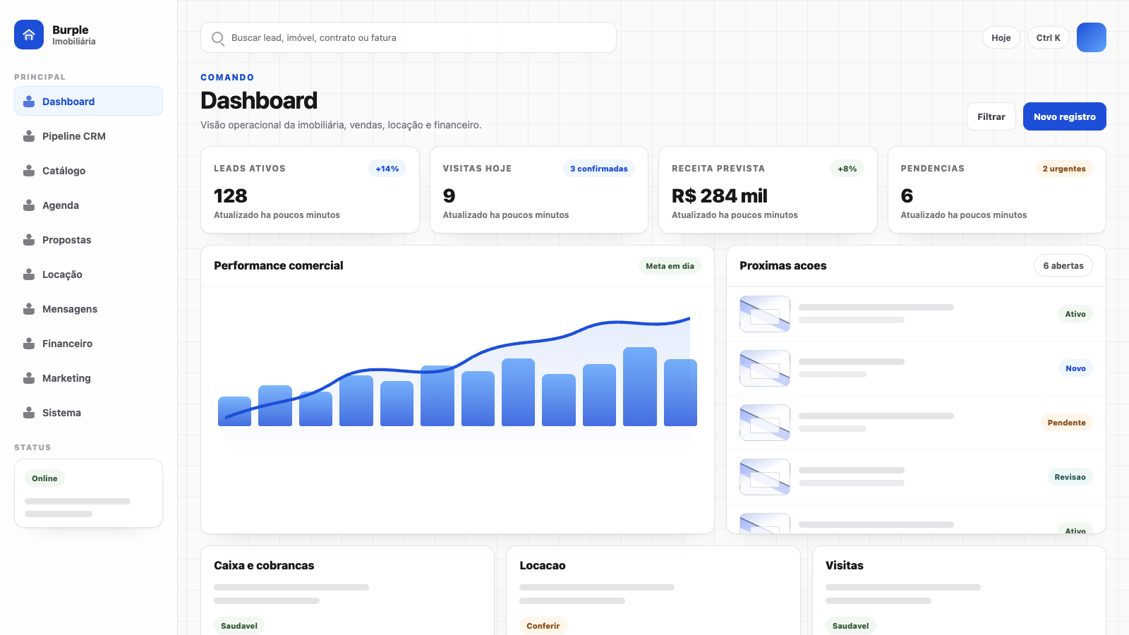Open thumbnail of the Pendente action row

[x=765, y=423]
